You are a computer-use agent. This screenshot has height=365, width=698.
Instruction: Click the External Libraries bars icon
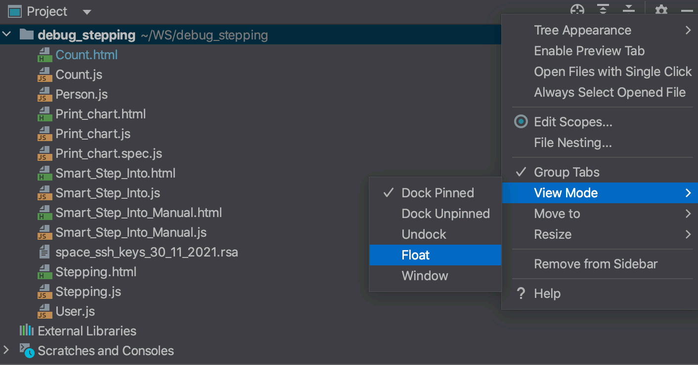[26, 330]
